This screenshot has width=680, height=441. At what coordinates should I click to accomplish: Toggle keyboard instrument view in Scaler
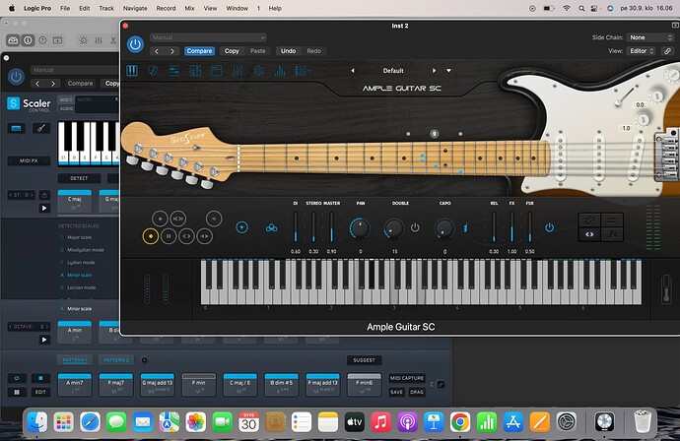[17, 128]
